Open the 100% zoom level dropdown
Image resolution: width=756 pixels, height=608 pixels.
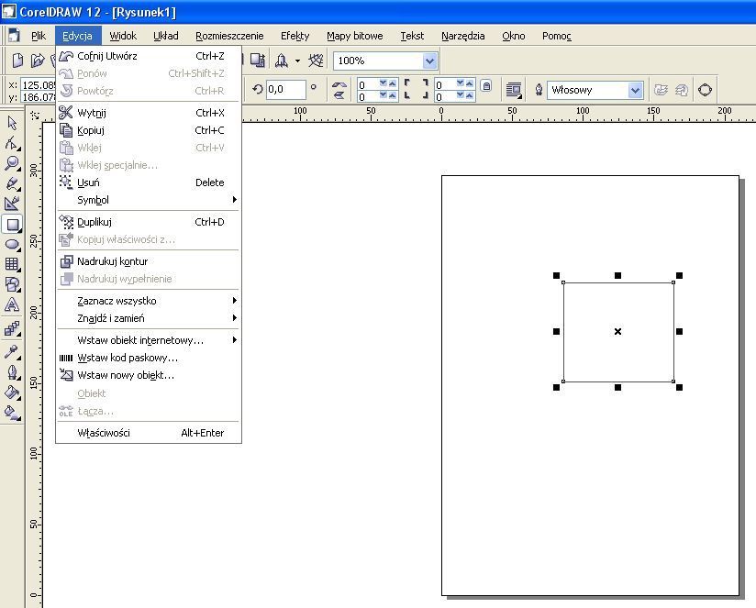(429, 61)
